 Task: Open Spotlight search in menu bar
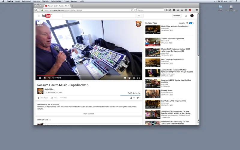[x=236, y=1]
